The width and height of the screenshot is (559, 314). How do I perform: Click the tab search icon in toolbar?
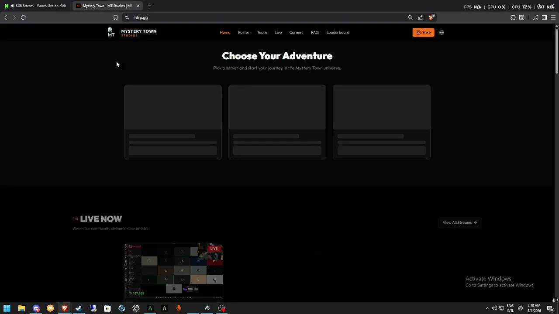pos(522,17)
